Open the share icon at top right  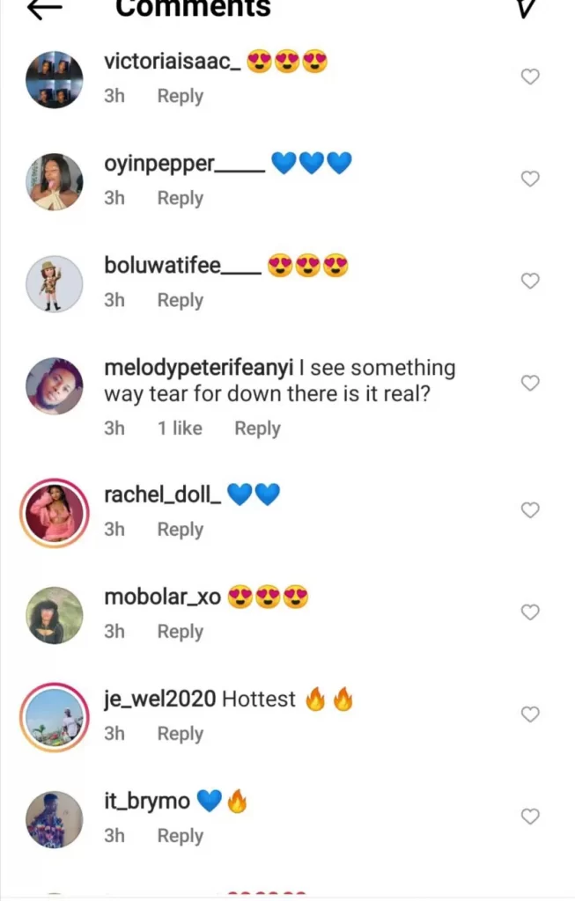pos(526,8)
